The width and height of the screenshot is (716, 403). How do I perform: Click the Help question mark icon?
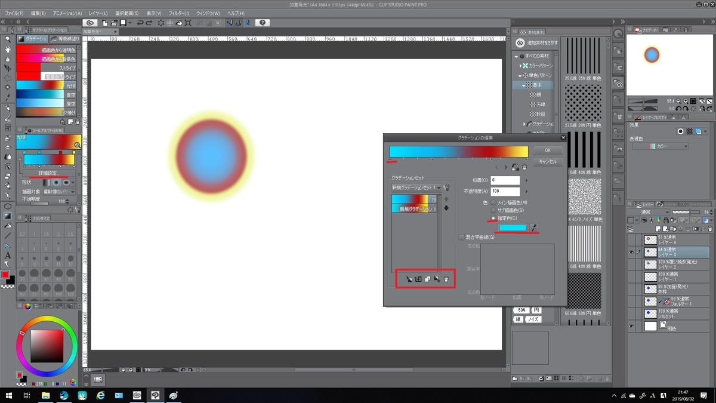[x=263, y=23]
